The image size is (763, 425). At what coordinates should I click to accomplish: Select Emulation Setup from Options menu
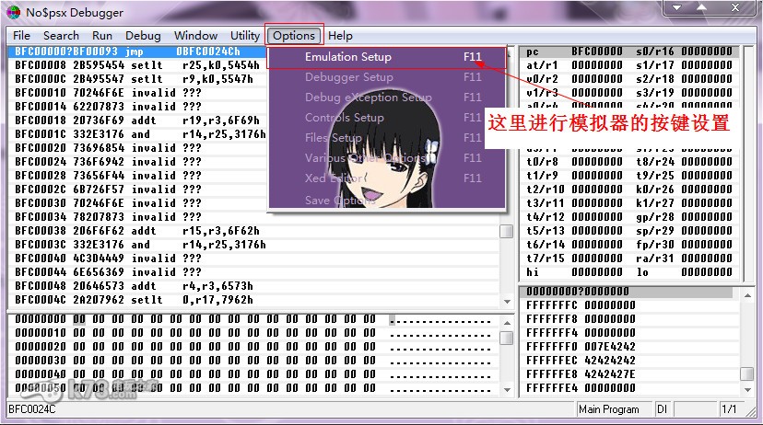[x=348, y=57]
